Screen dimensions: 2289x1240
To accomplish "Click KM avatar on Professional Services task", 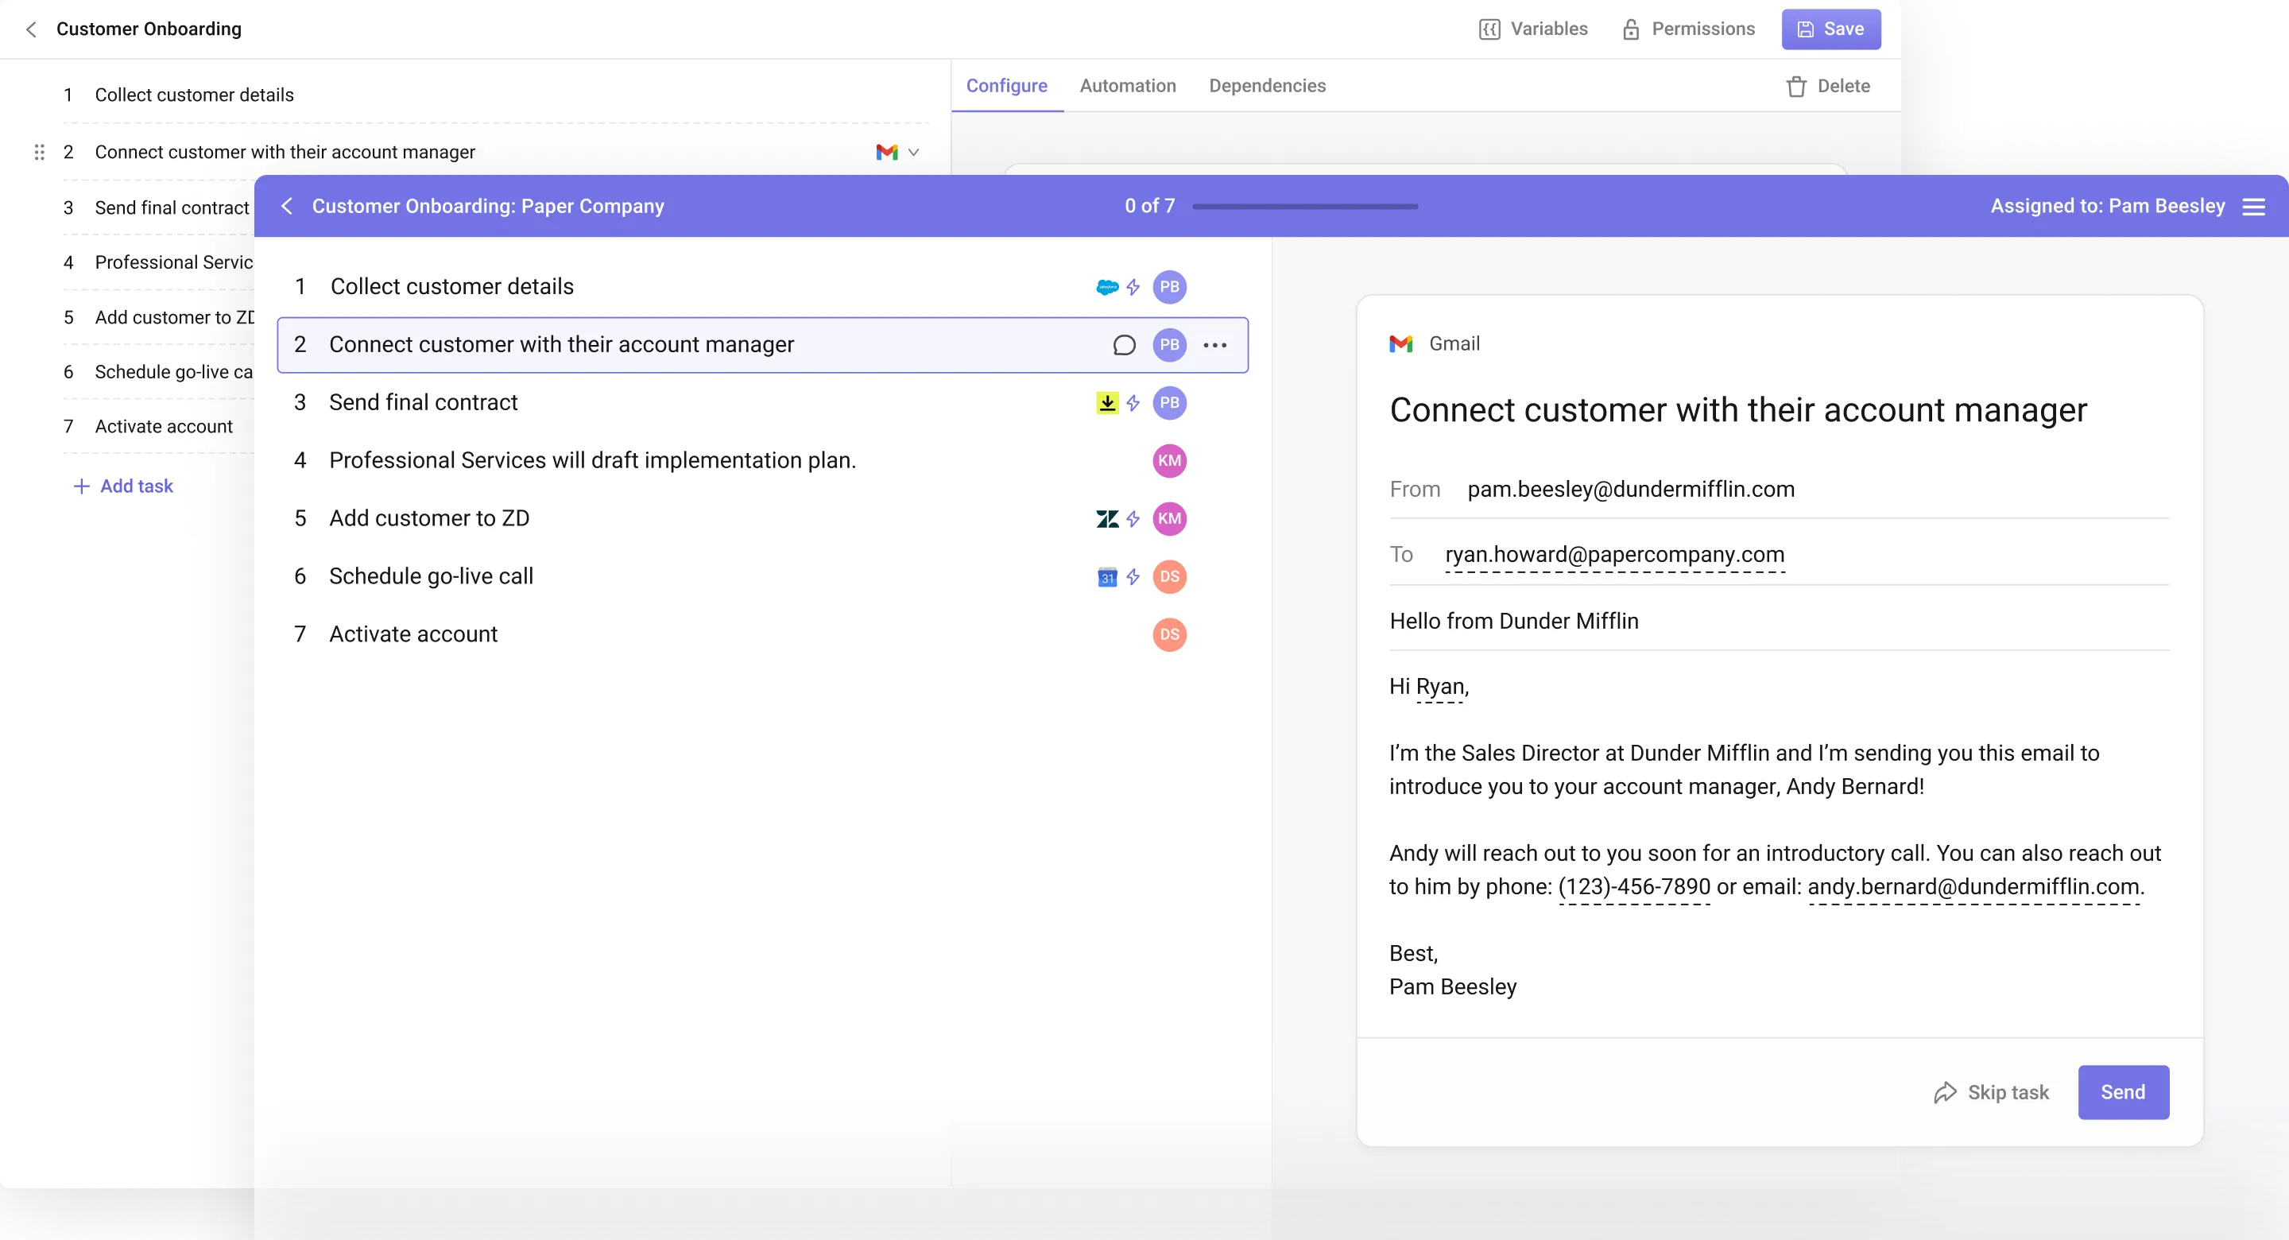I will pyautogui.click(x=1169, y=460).
